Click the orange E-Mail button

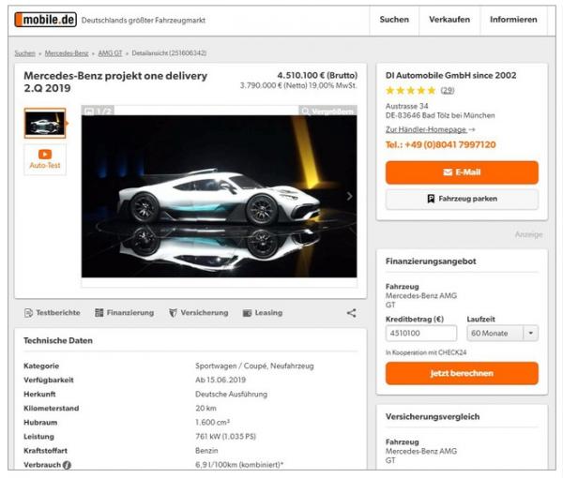462,172
